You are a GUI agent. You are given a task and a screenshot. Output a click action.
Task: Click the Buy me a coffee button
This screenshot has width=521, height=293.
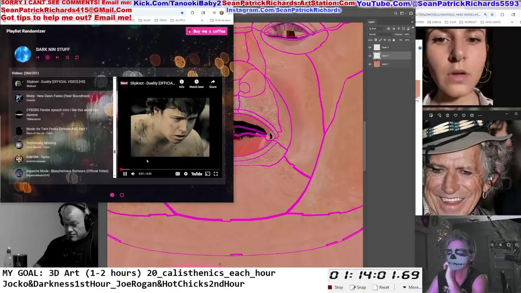pyautogui.click(x=206, y=31)
